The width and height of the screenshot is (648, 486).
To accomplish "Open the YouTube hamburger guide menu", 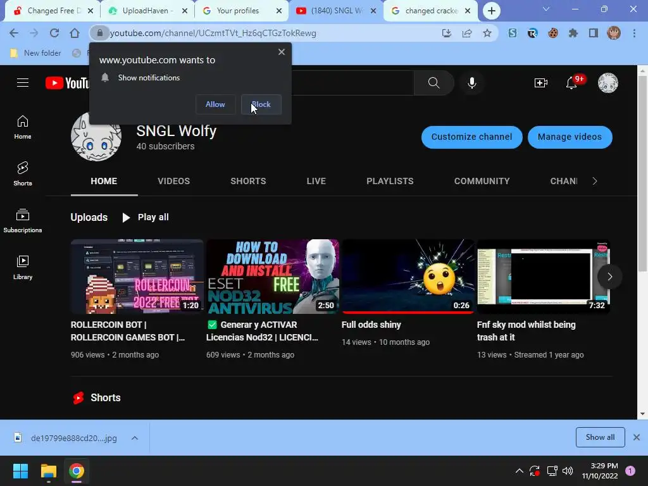I will point(23,83).
